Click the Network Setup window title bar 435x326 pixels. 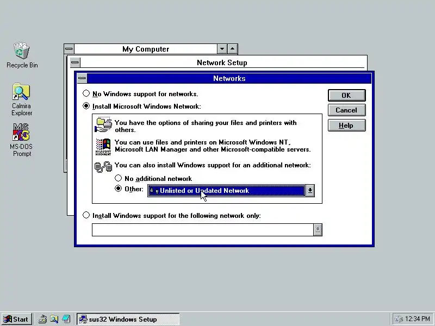coord(222,62)
